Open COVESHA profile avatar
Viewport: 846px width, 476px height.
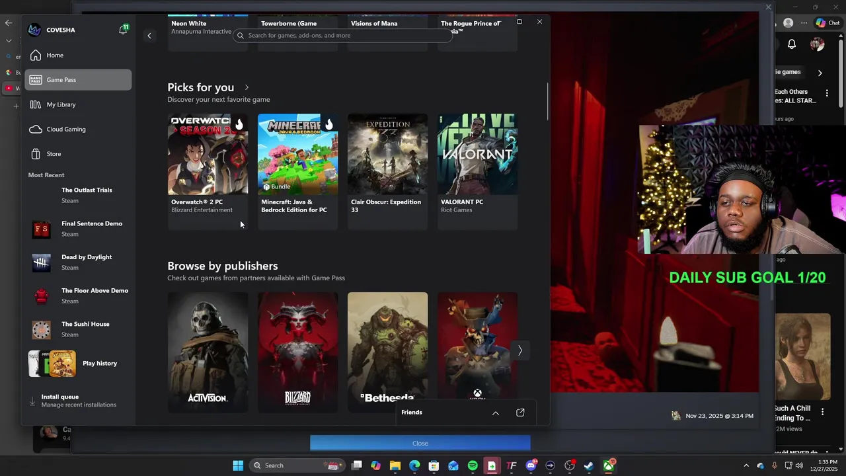click(35, 30)
